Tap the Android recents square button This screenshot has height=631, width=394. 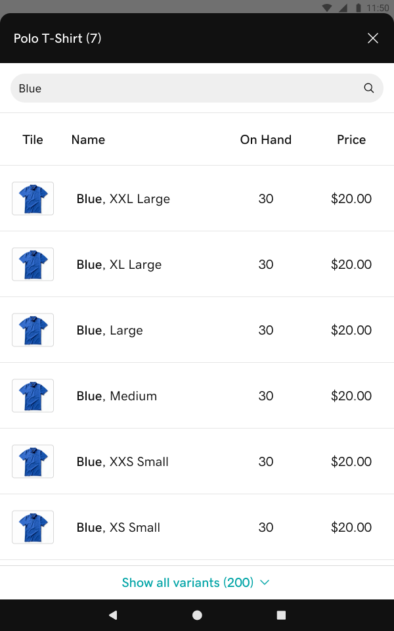[x=281, y=615]
